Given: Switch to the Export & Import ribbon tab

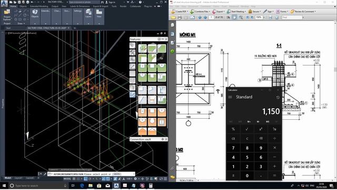Looking at the screenshot, I should click(101, 6).
